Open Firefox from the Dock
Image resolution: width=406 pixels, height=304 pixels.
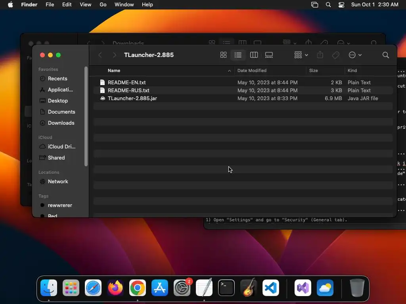coord(115,288)
